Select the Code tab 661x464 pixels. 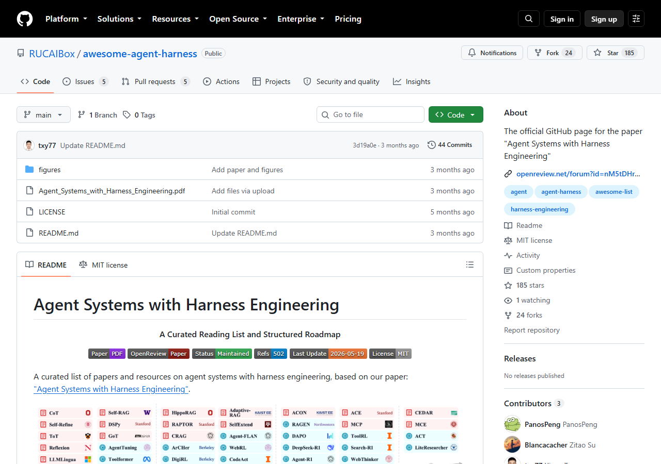tap(35, 81)
